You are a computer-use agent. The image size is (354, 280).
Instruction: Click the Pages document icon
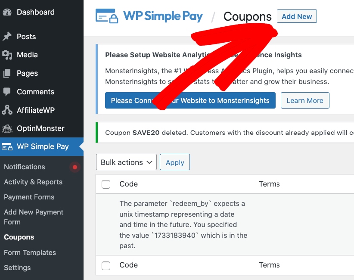point(7,74)
